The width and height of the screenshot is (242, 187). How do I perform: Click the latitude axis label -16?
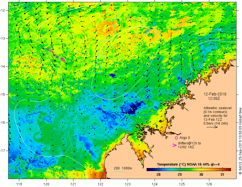tap(3, 123)
